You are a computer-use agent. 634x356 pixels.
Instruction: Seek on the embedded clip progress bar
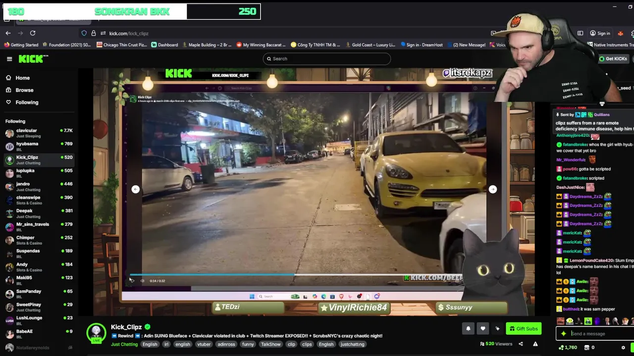click(x=296, y=274)
